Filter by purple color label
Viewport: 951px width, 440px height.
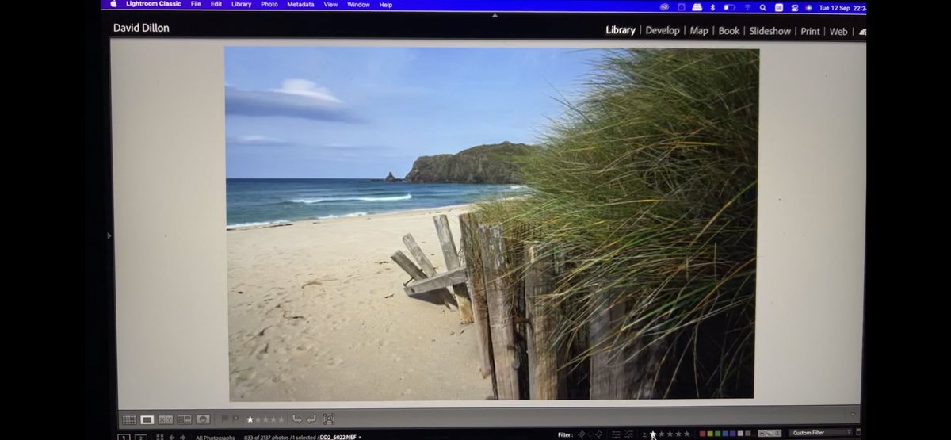(733, 434)
